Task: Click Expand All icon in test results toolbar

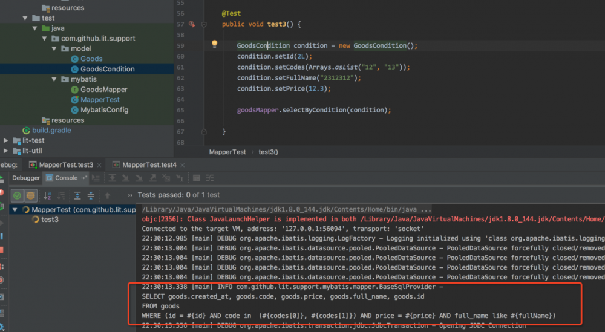Action: 77,195
